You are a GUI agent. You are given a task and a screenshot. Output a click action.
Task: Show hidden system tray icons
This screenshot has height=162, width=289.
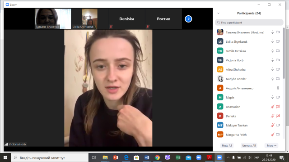pos(228,157)
